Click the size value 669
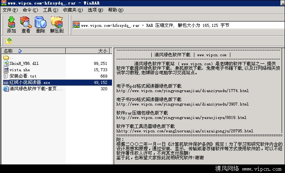Screen dimensions: 285x173 click(x=104, y=76)
